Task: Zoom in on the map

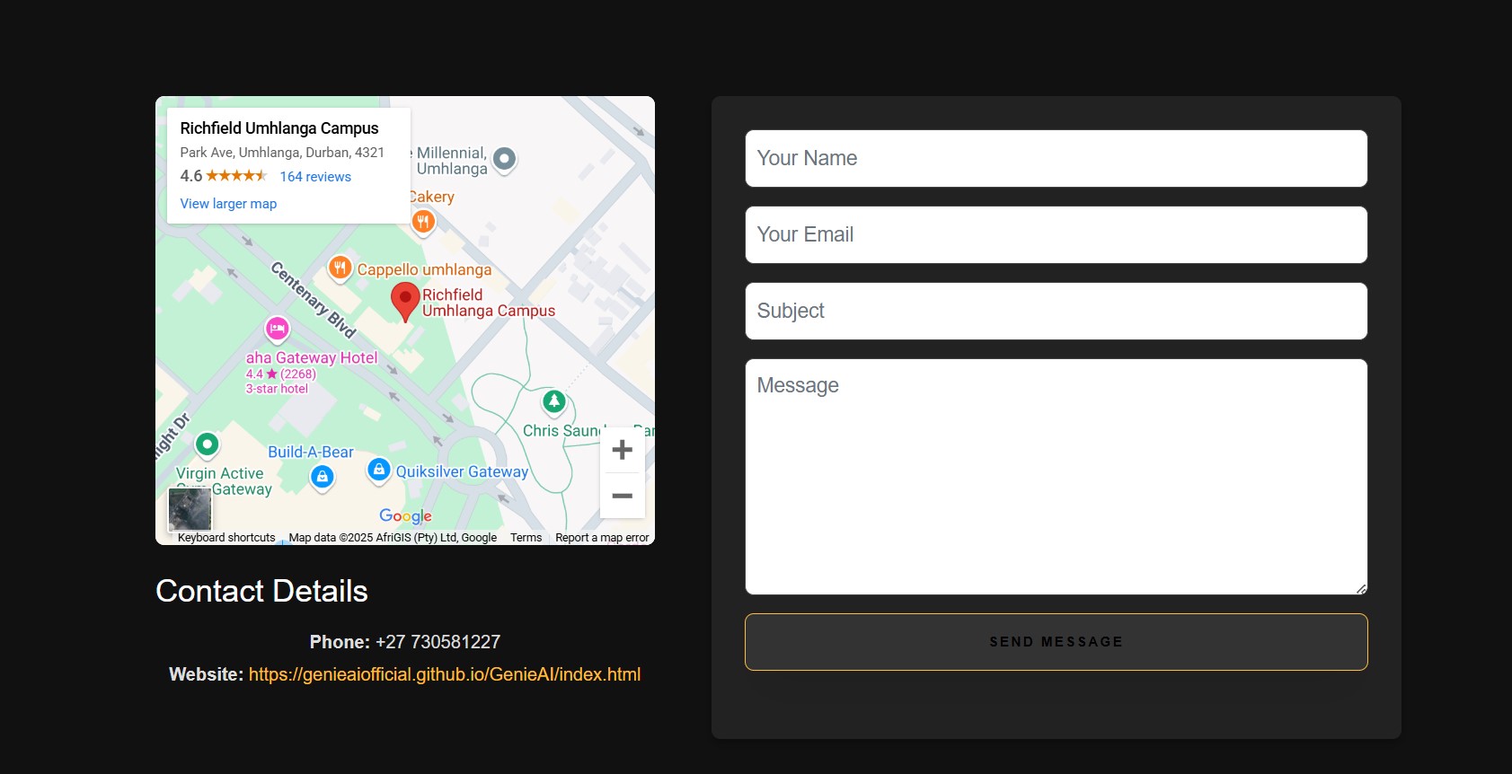Action: [x=622, y=450]
